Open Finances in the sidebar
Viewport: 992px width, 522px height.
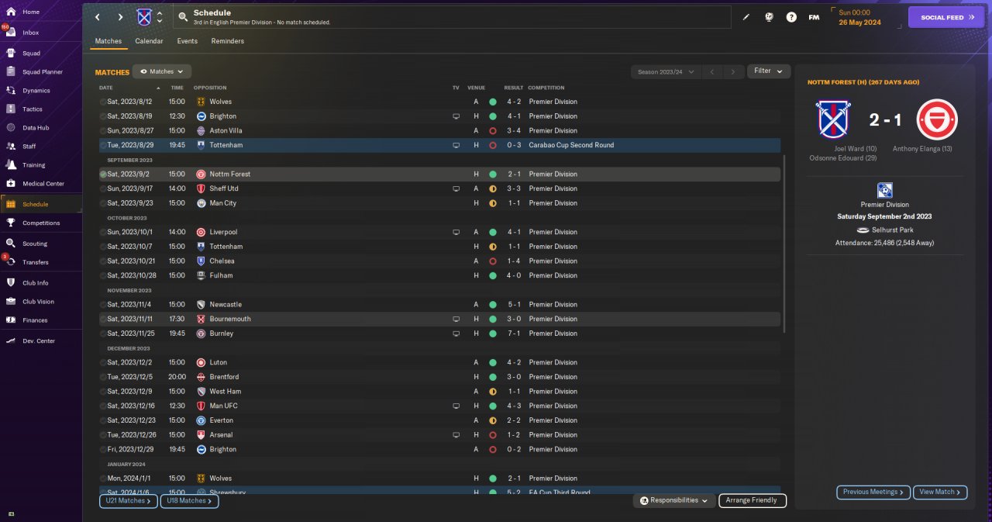pyautogui.click(x=35, y=320)
